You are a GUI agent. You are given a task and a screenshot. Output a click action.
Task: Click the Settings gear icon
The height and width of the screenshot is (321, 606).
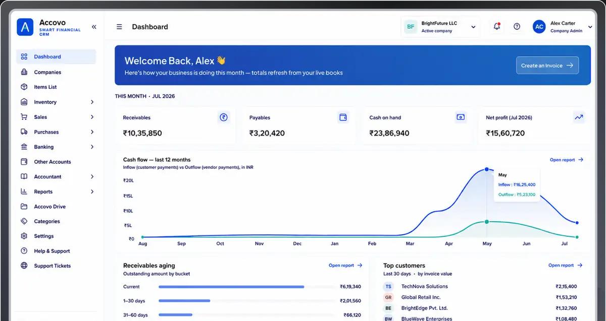pos(24,236)
